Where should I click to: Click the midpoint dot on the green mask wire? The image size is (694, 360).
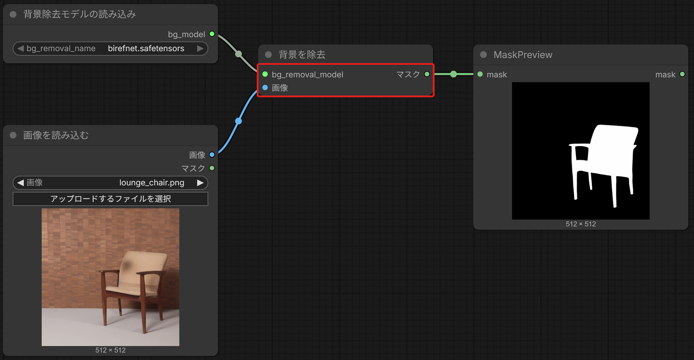point(454,74)
